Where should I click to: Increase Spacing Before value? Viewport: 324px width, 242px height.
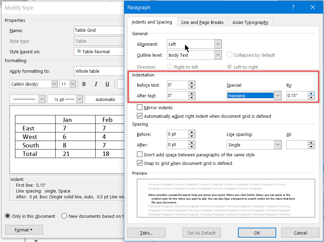click(192, 132)
